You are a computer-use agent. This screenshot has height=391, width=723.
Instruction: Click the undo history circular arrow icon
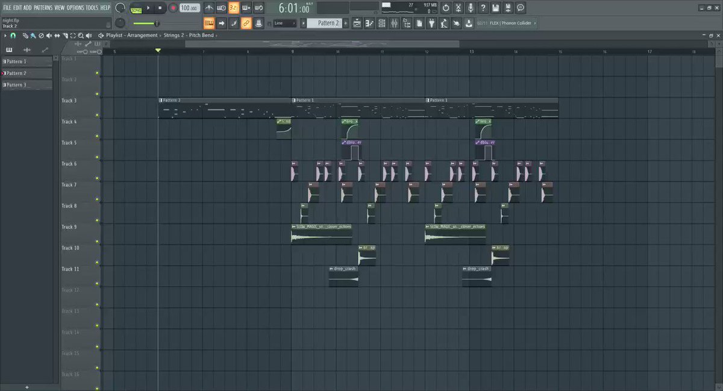(446, 8)
